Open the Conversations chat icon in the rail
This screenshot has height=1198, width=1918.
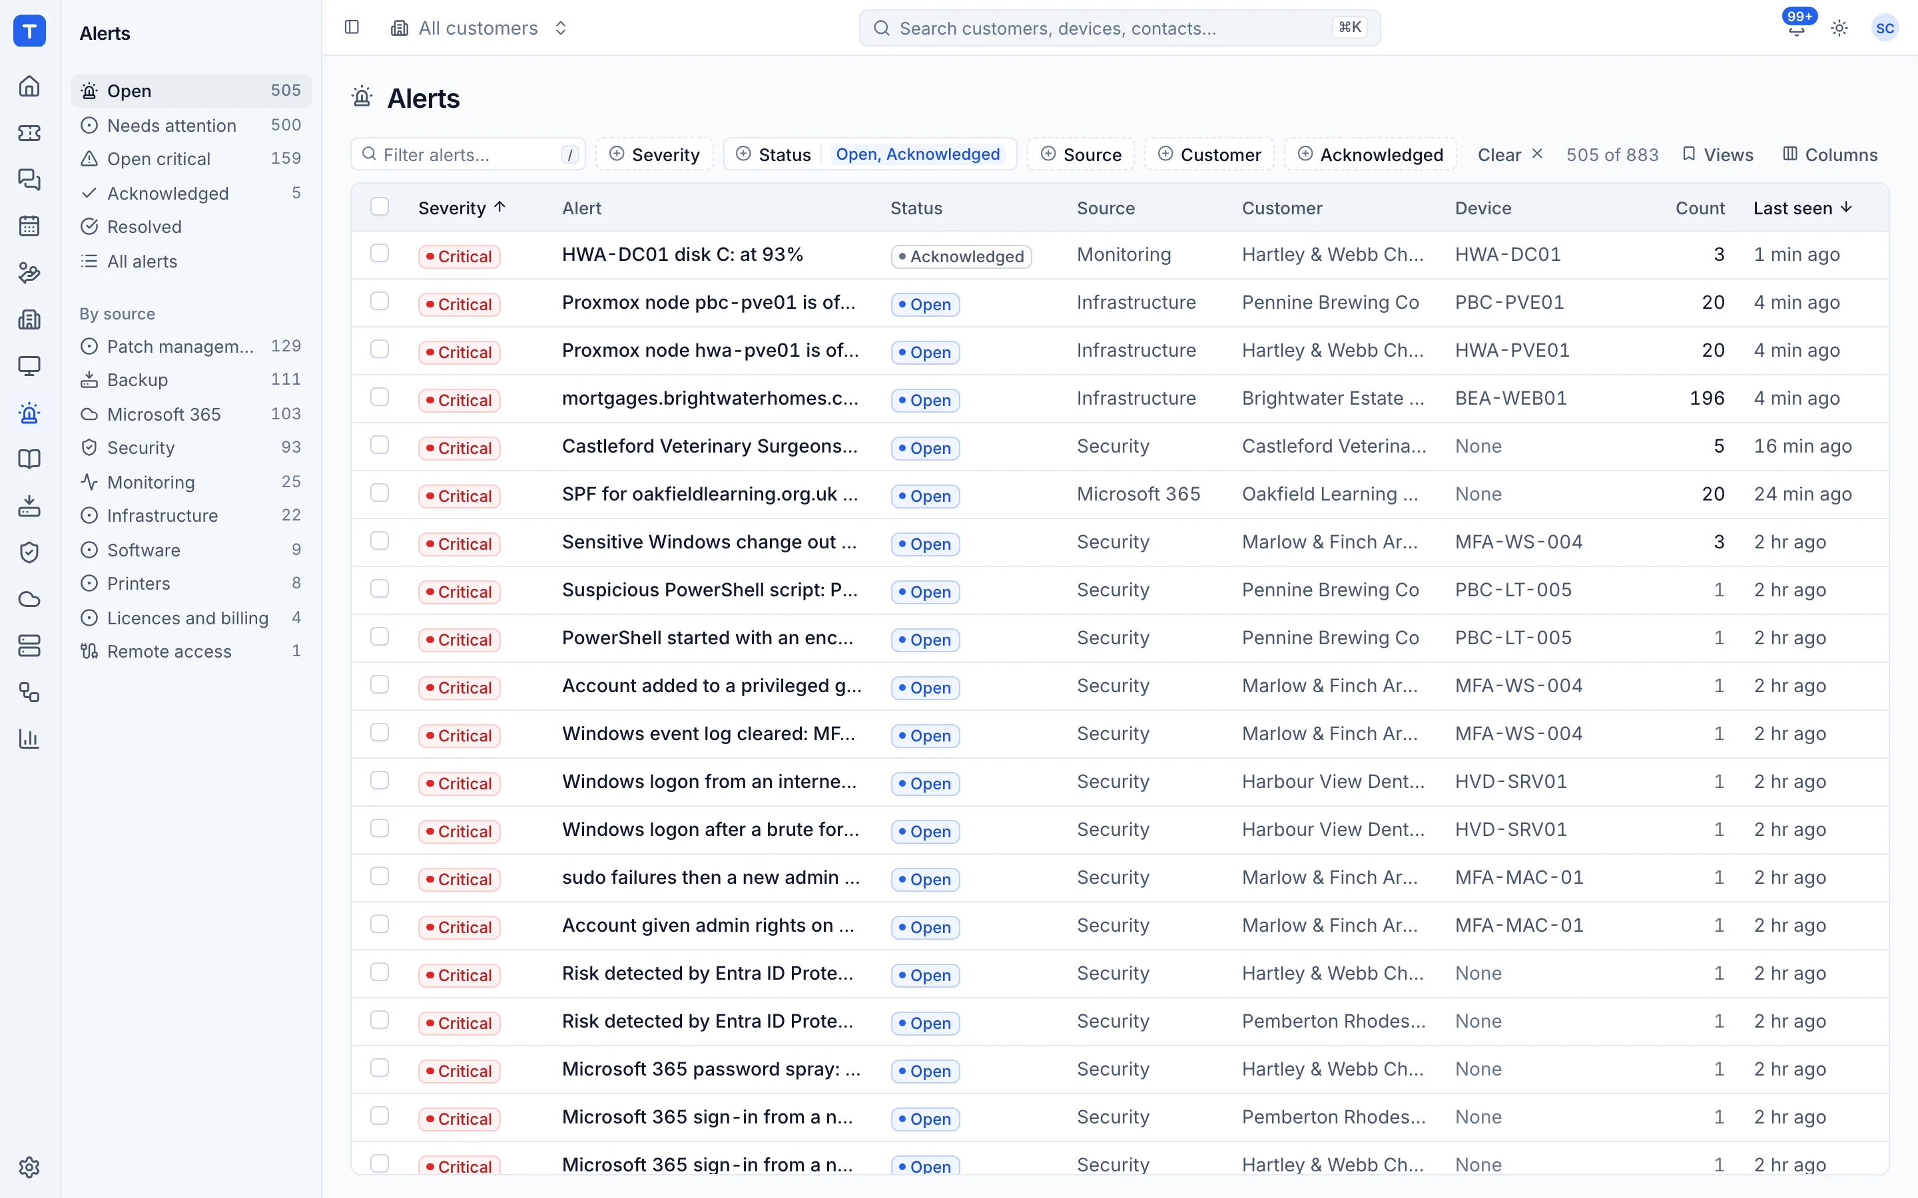(29, 179)
